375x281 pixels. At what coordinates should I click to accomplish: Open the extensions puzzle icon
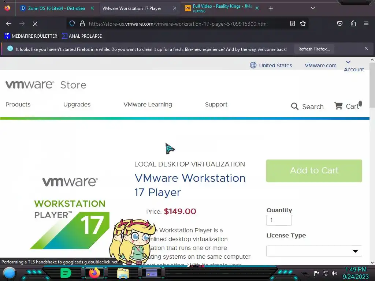[x=353, y=23]
